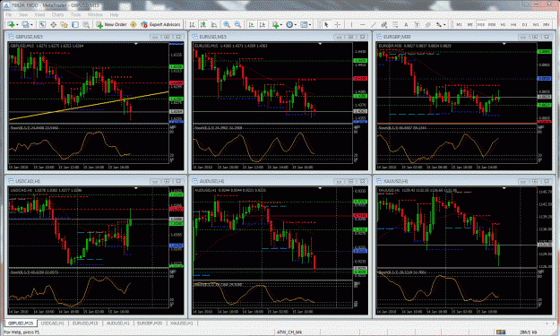
Task: Open the Charts menu
Action: (x=57, y=14)
